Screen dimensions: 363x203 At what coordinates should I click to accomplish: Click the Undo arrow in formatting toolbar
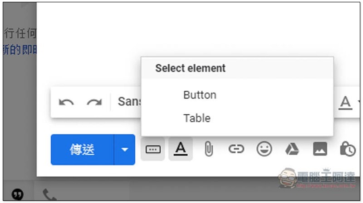[66, 102]
